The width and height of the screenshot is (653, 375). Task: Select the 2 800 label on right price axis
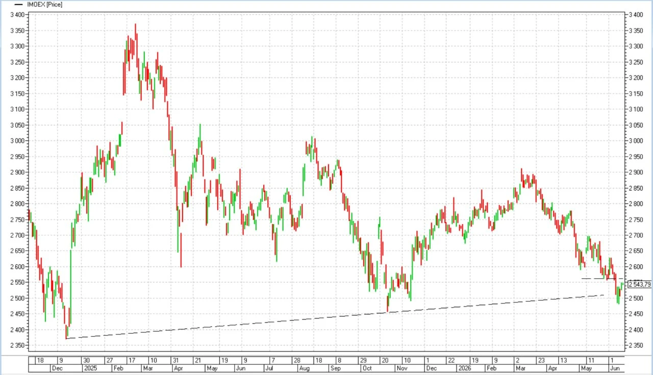tap(636, 204)
